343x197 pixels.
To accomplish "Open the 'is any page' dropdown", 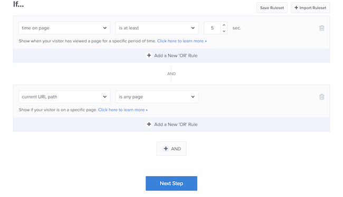I will [157, 97].
